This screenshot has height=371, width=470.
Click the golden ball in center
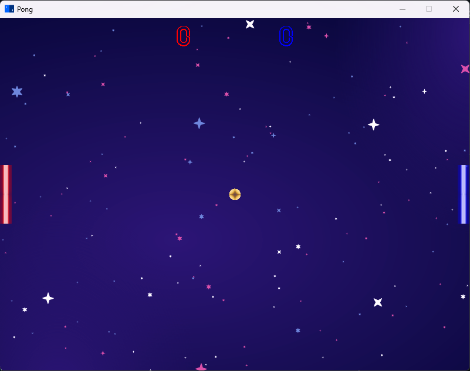coord(235,194)
